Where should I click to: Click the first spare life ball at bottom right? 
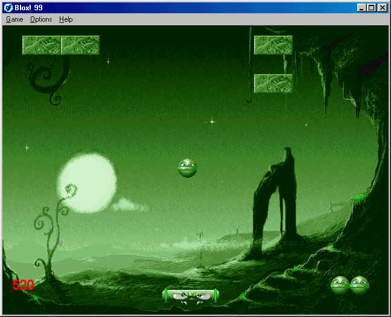(x=340, y=285)
